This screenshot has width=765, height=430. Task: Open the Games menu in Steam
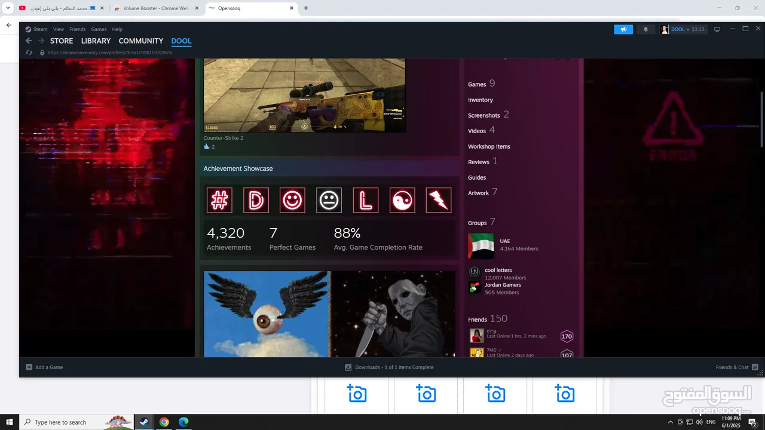tap(99, 29)
